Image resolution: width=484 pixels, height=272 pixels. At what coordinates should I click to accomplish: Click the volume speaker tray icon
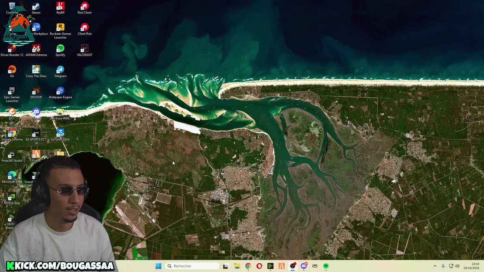(x=457, y=266)
